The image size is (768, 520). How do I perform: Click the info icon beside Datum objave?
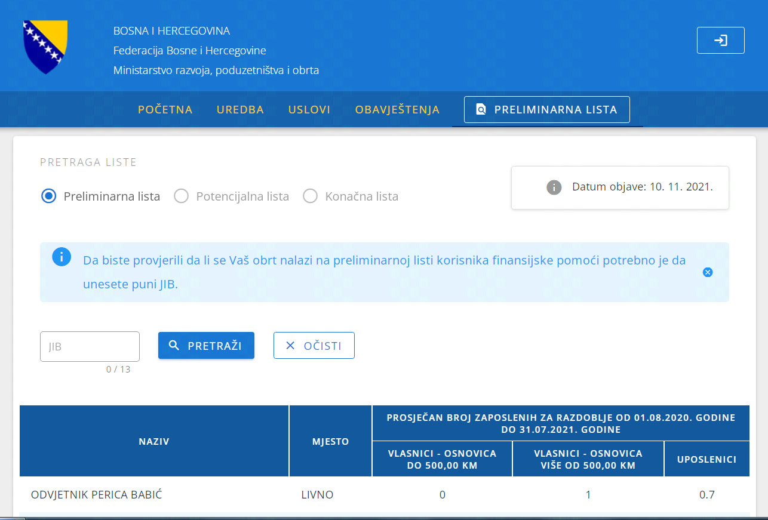coord(554,187)
